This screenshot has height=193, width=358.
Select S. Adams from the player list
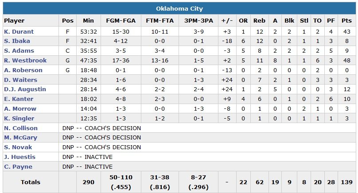point(18,51)
